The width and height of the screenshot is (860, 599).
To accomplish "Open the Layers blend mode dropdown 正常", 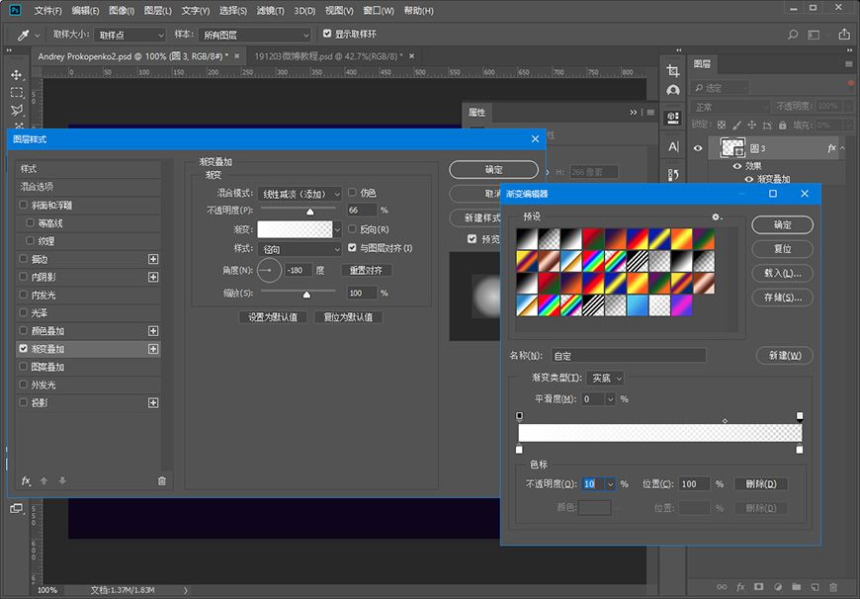I will [x=731, y=107].
